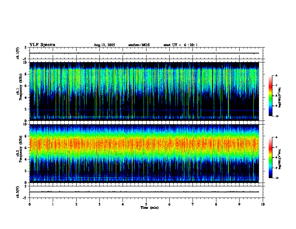Click time axis tick label "4"
This screenshot has height=229, width=296.
pyautogui.click(x=123, y=204)
